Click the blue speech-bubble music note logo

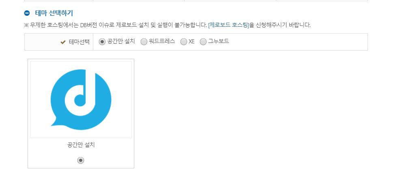pyautogui.click(x=81, y=100)
